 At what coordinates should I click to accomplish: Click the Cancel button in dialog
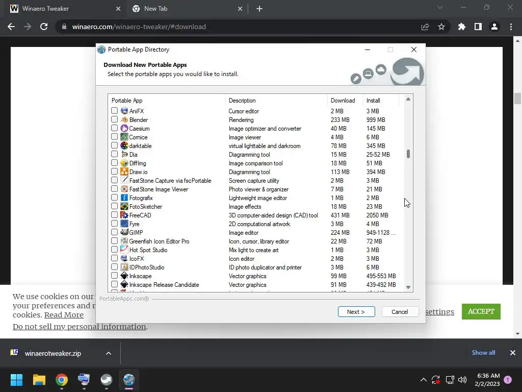pyautogui.click(x=400, y=312)
